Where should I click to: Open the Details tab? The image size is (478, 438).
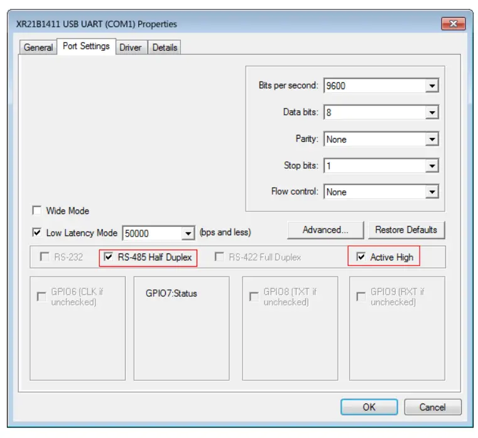pos(165,48)
